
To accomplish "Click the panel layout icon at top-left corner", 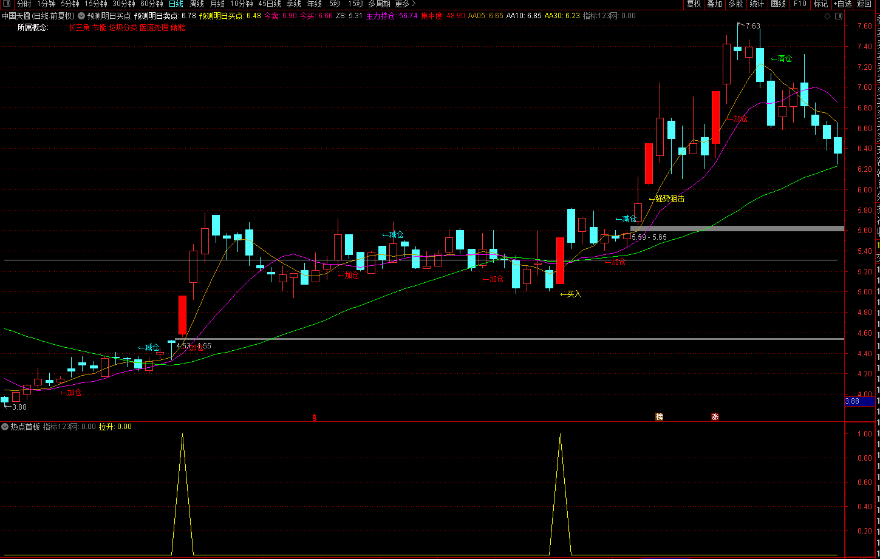I will 7,4.
